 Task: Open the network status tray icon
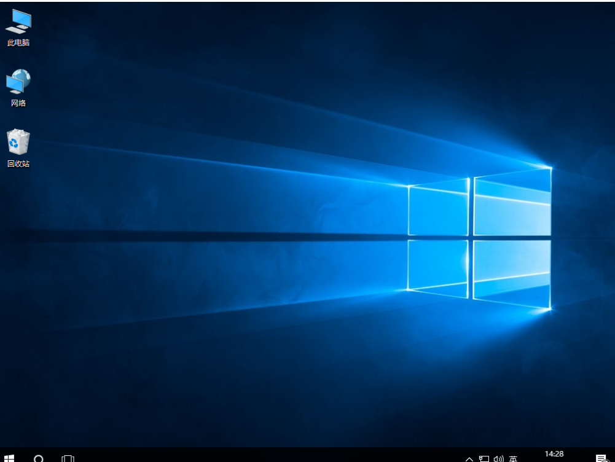click(484, 458)
